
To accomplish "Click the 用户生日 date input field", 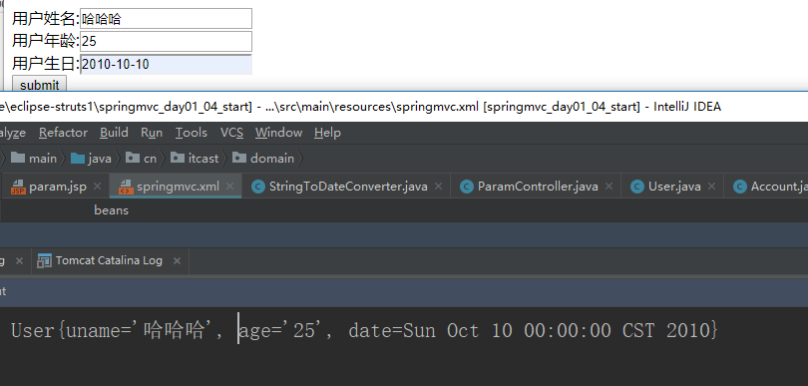I will point(166,64).
